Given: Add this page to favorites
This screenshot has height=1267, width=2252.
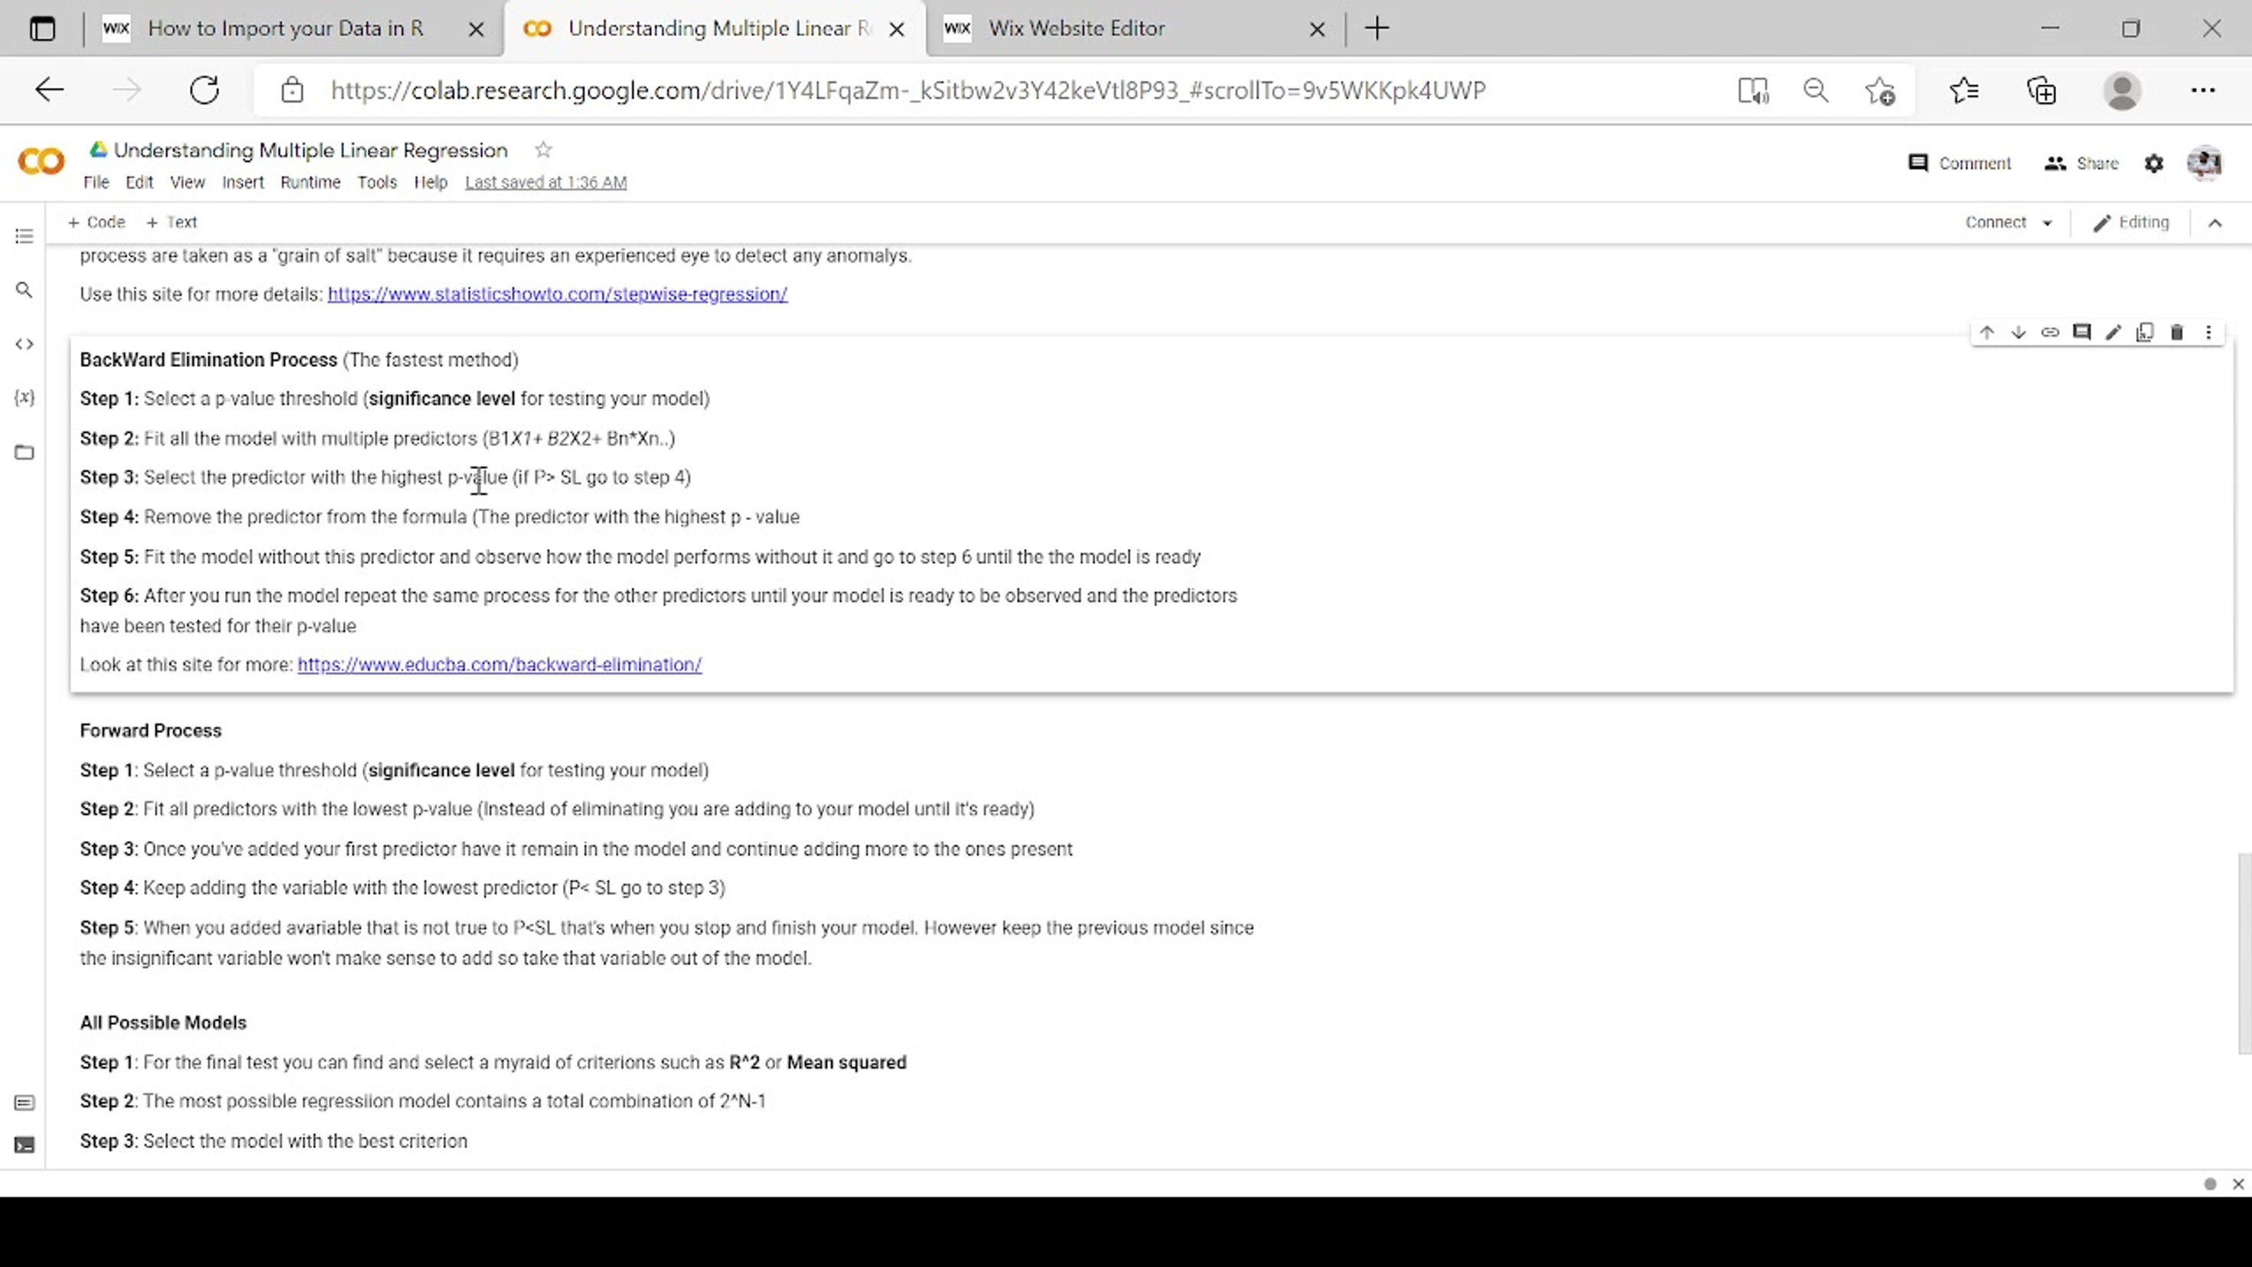Looking at the screenshot, I should pos(1880,90).
